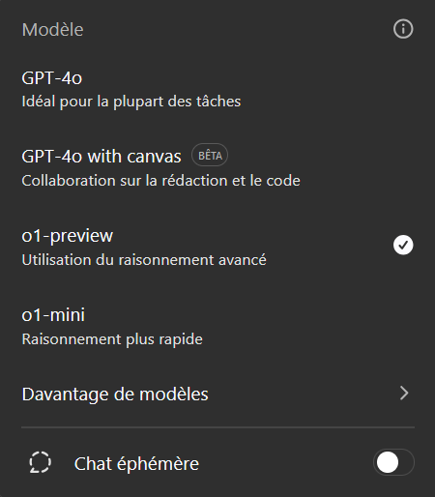Click the checkmark icon beside o1-preview
The width and height of the screenshot is (435, 497).
[403, 245]
